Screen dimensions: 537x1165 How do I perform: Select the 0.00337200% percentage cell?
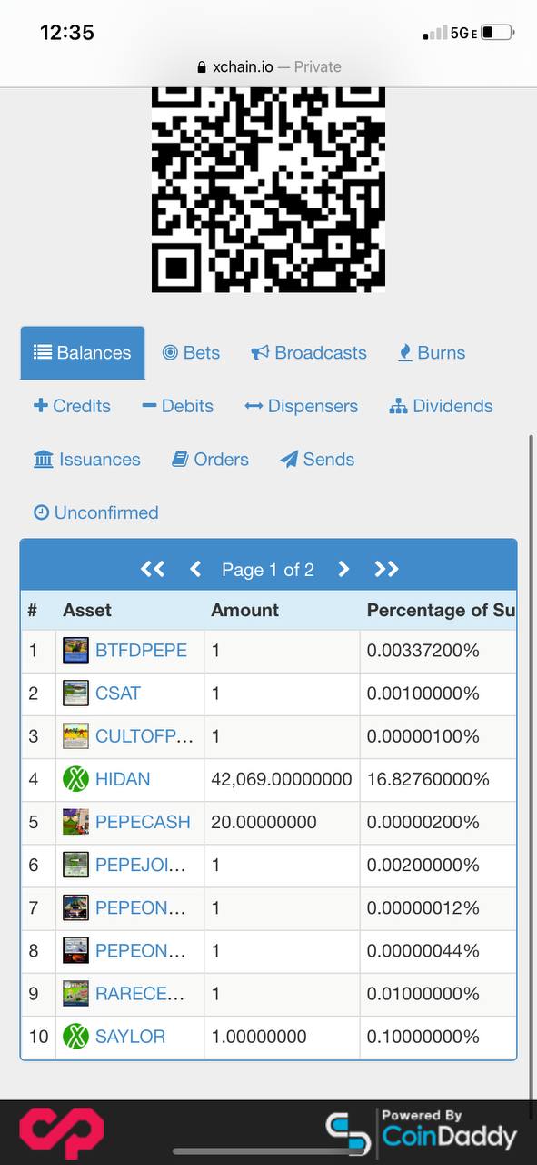[438, 650]
